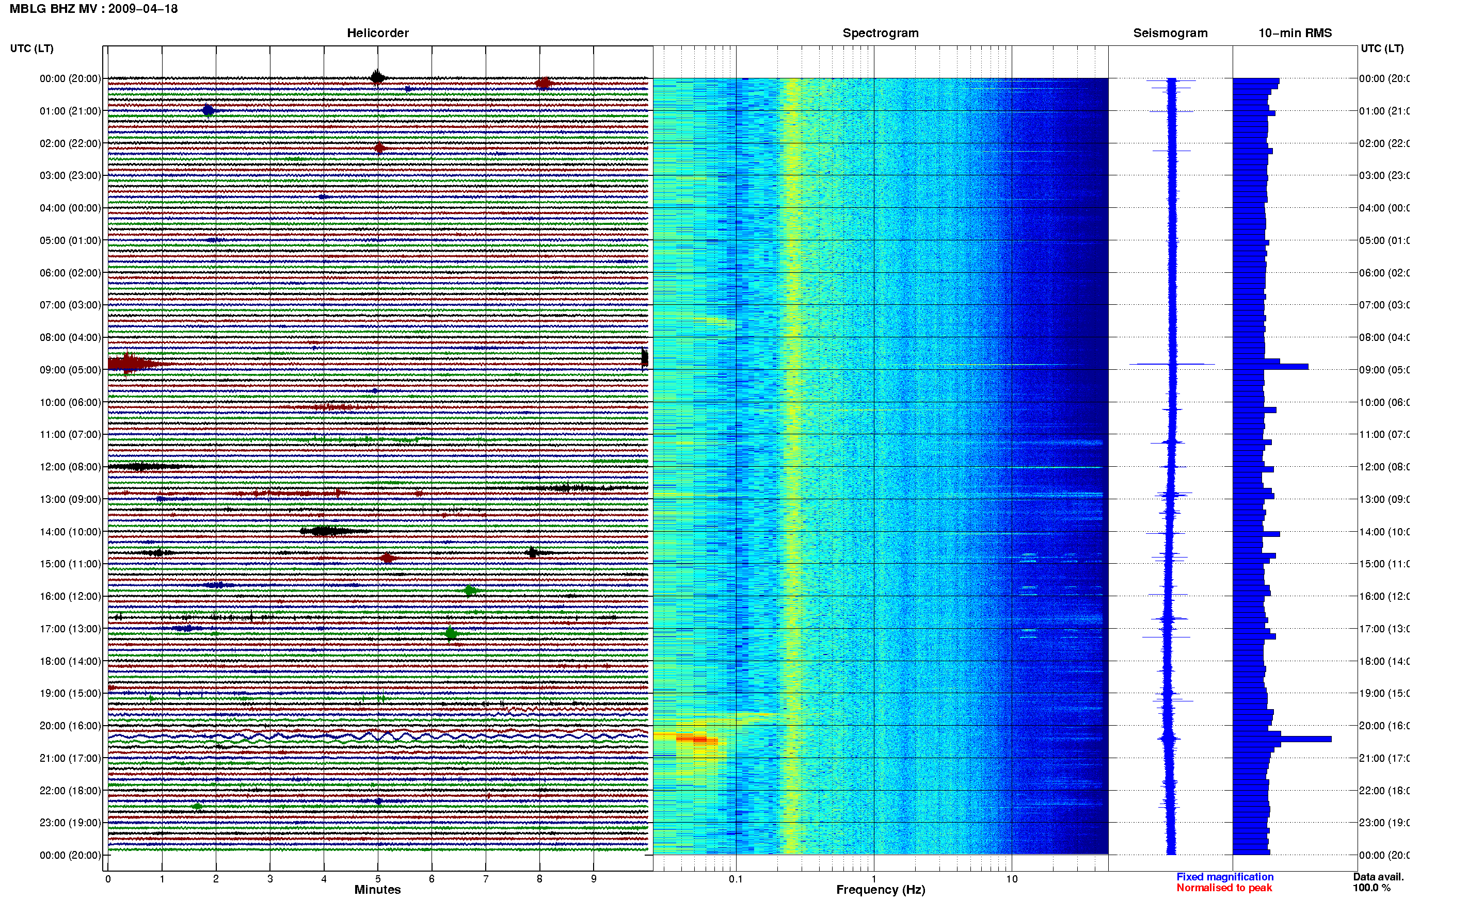Click the green event burst near 17:00, minute 6
Viewport: 1468px width, 917px height.
pos(450,634)
